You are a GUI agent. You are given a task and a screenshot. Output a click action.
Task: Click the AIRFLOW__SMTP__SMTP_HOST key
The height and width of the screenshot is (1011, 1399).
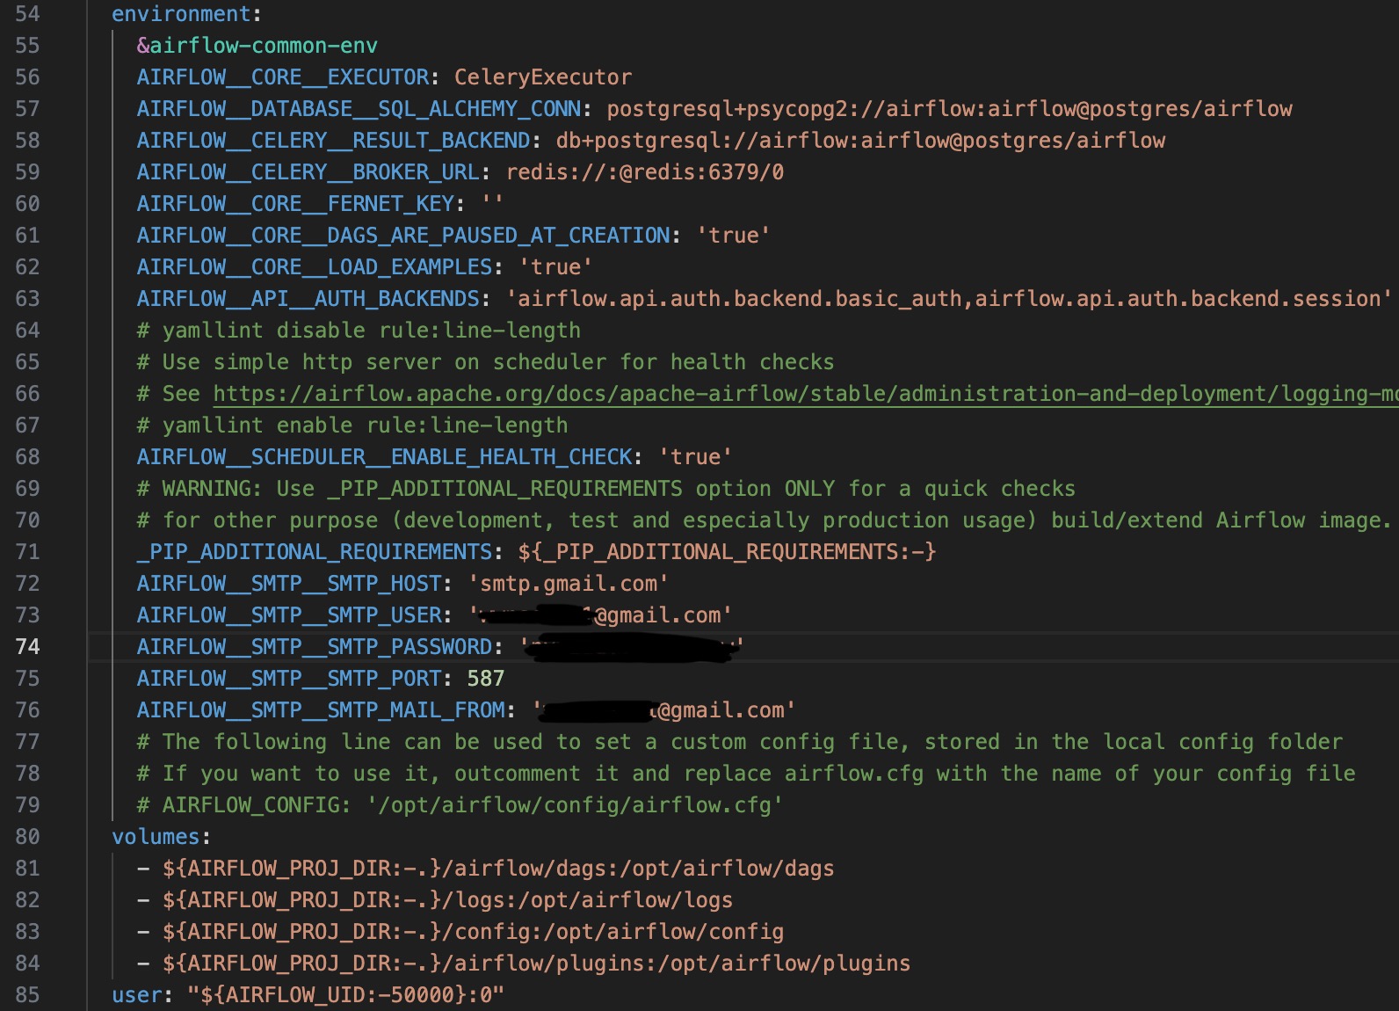(x=289, y=584)
